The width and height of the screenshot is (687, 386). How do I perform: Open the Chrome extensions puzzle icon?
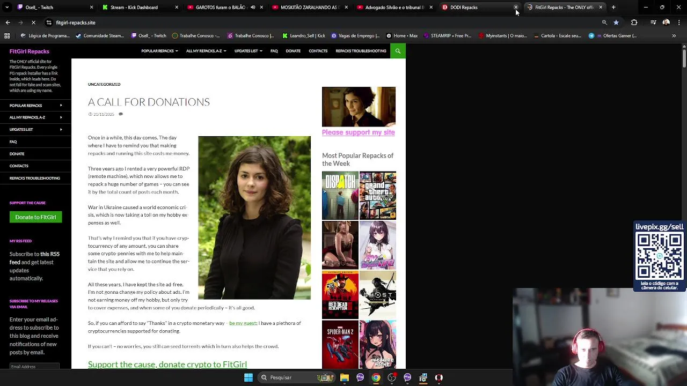tap(634, 23)
